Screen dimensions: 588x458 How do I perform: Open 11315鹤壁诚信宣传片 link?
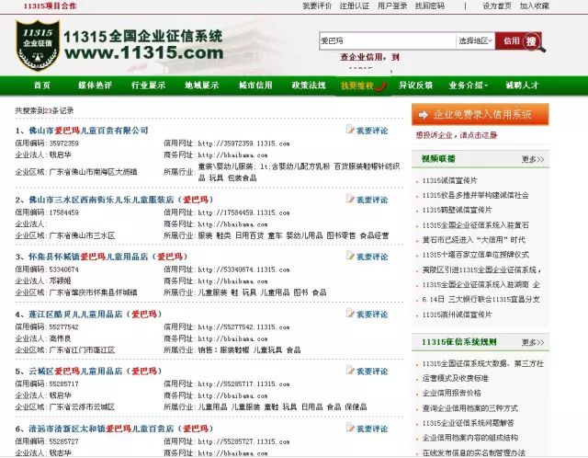point(457,210)
